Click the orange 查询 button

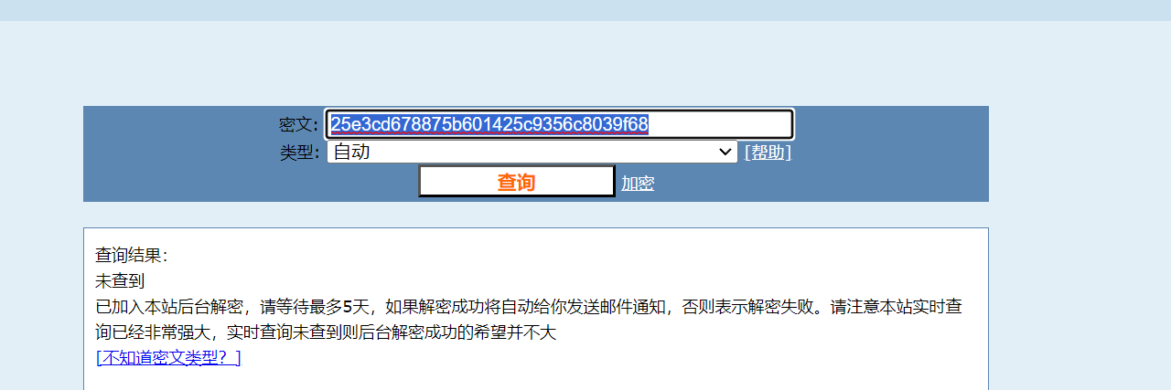coord(517,182)
